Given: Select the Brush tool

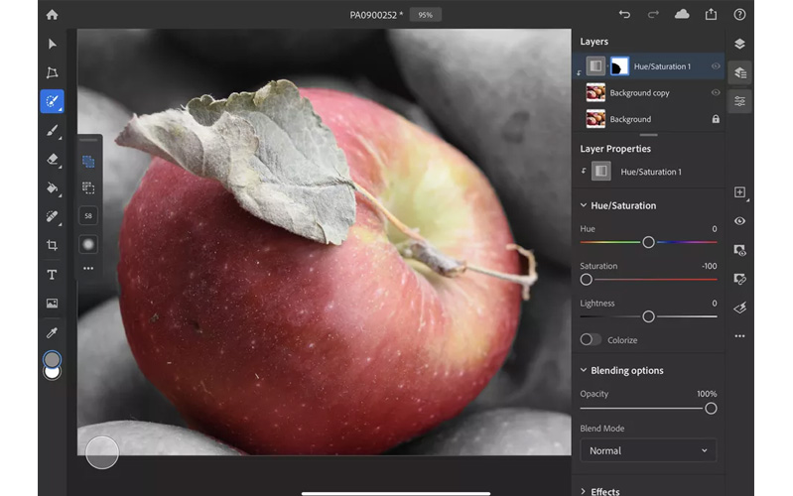Looking at the screenshot, I should tap(53, 130).
